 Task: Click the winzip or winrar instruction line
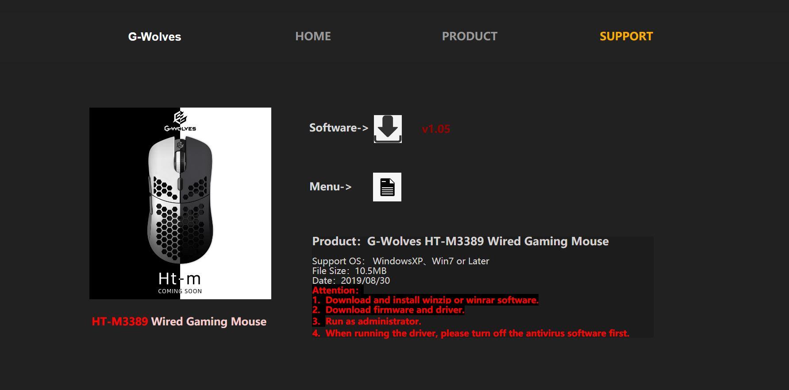[425, 300]
